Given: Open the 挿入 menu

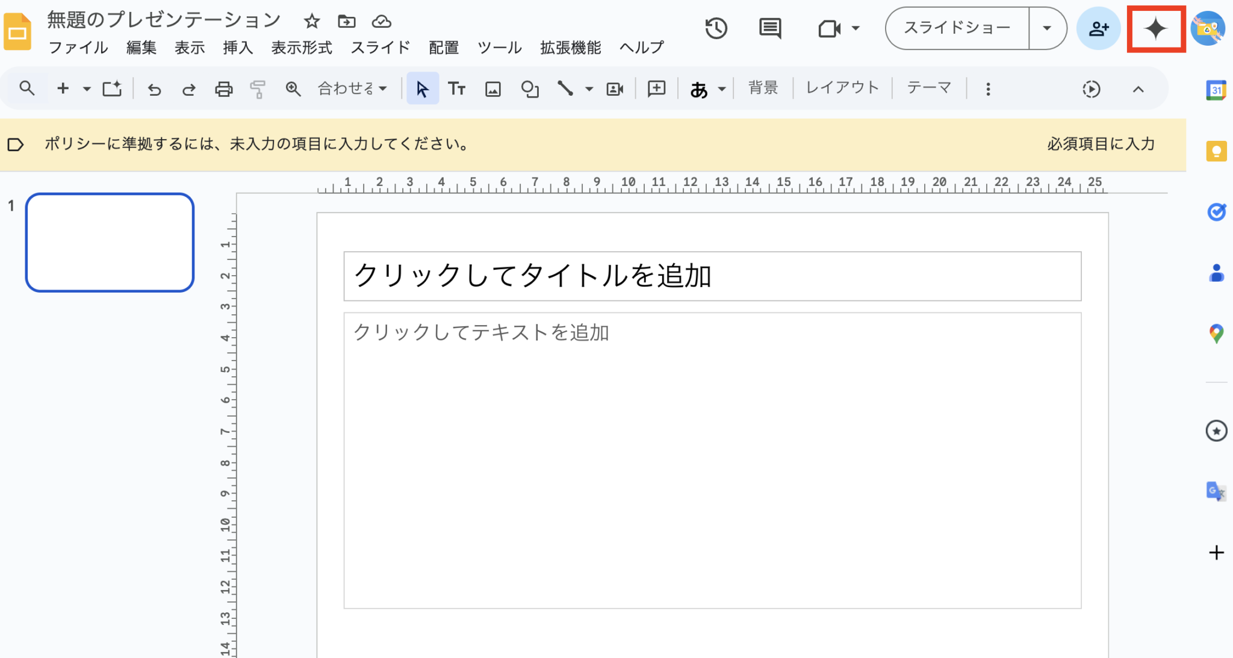Looking at the screenshot, I should (x=237, y=48).
